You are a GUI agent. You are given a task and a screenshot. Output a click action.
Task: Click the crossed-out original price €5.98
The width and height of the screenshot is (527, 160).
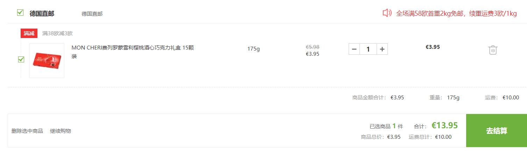click(x=313, y=47)
